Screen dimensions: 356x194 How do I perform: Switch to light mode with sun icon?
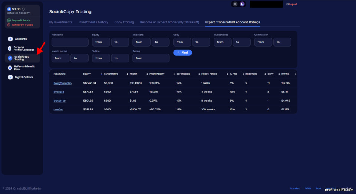tap(235, 4)
